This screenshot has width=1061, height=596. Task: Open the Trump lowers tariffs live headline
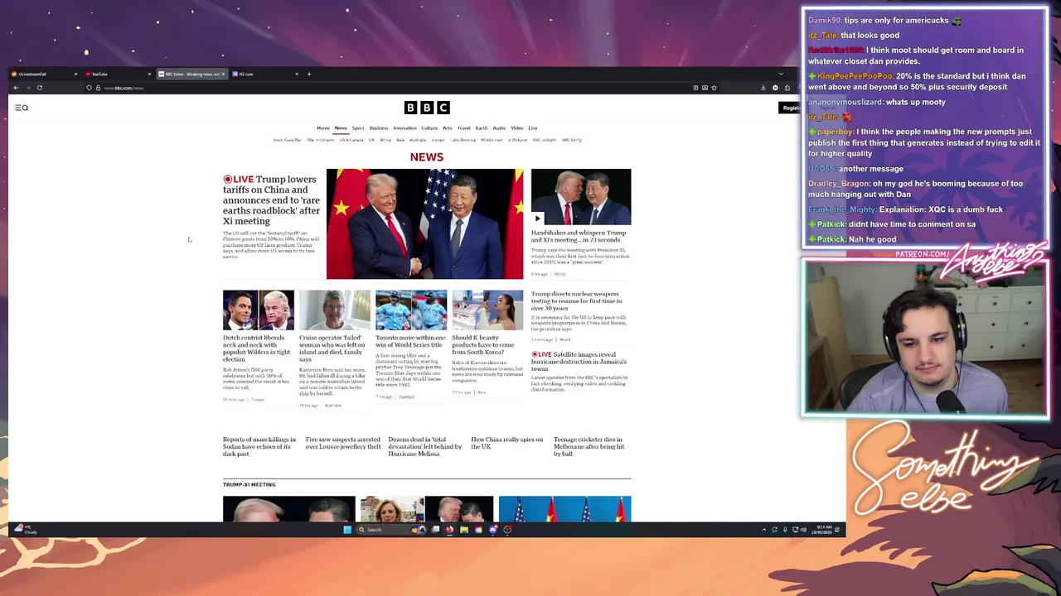click(271, 200)
